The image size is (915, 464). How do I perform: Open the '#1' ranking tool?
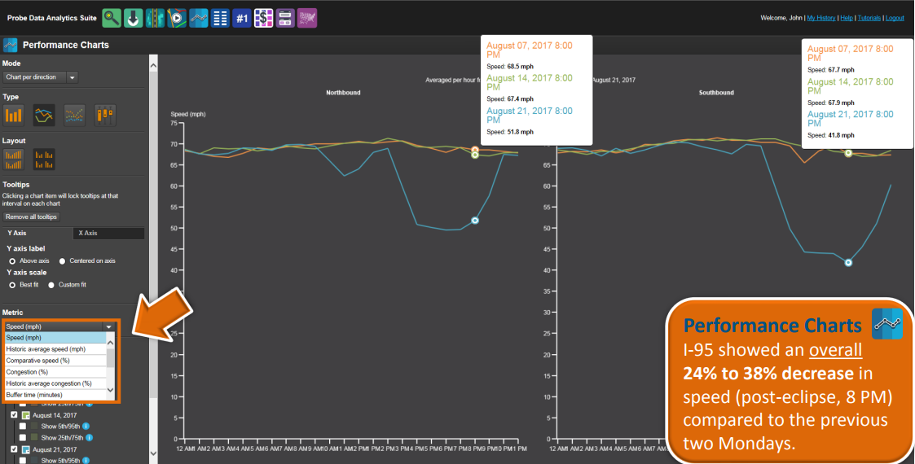point(241,17)
